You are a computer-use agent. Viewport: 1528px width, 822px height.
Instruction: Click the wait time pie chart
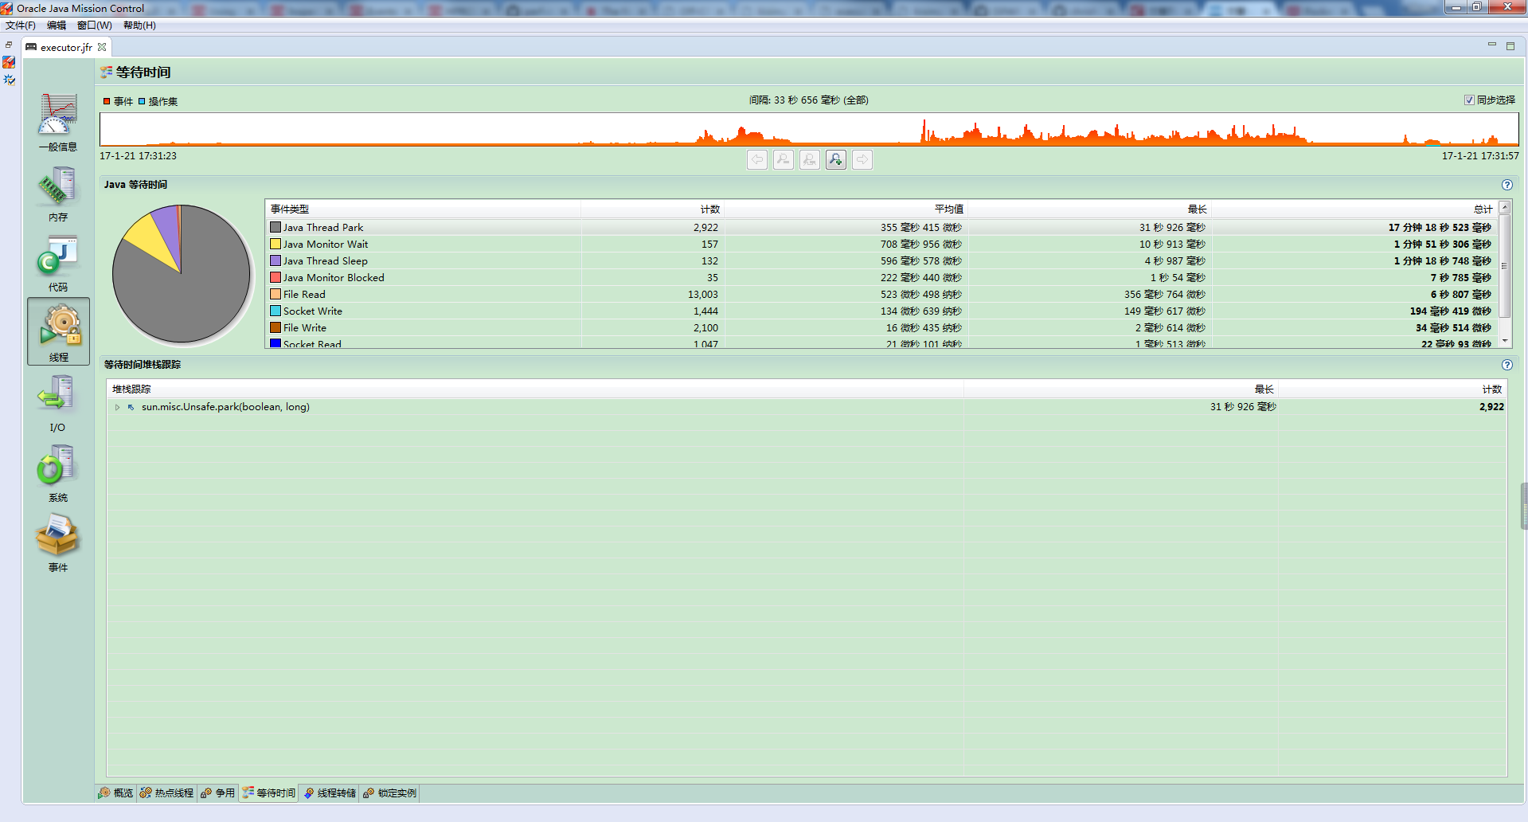click(182, 274)
